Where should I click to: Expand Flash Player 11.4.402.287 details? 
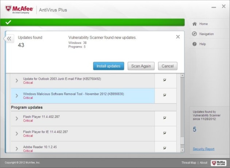click(17, 118)
